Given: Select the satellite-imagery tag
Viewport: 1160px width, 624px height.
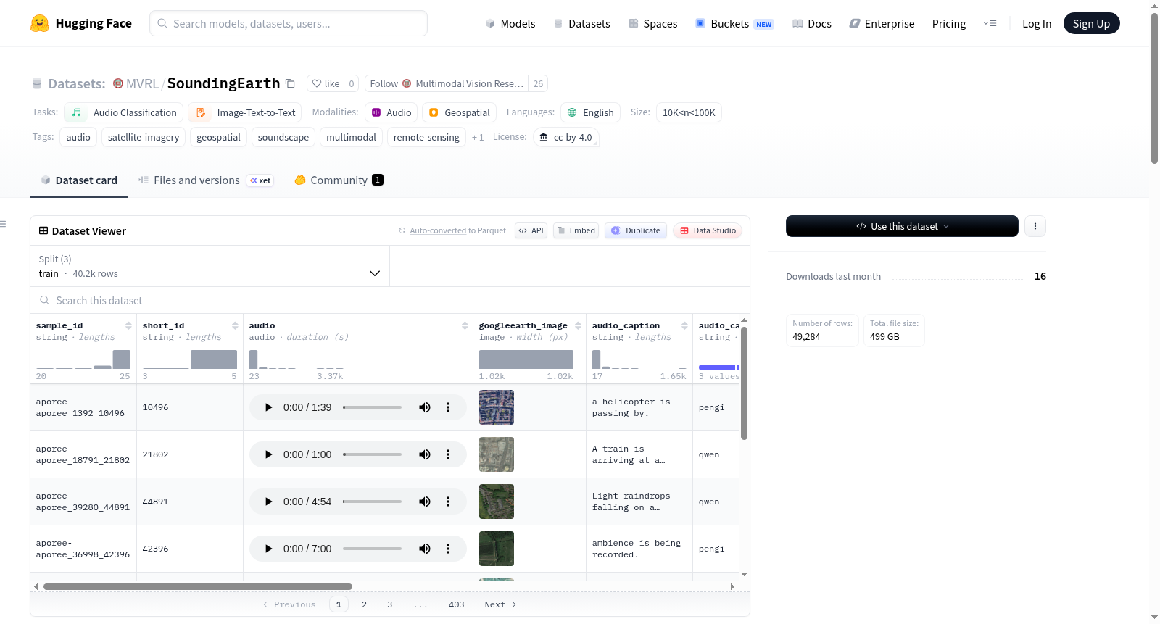Looking at the screenshot, I should coord(144,137).
